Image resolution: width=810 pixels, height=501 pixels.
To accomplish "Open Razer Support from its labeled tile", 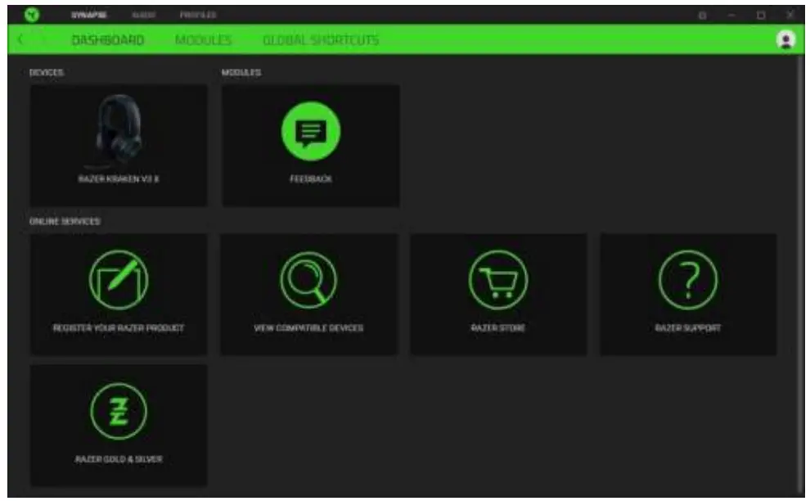I will click(x=688, y=291).
